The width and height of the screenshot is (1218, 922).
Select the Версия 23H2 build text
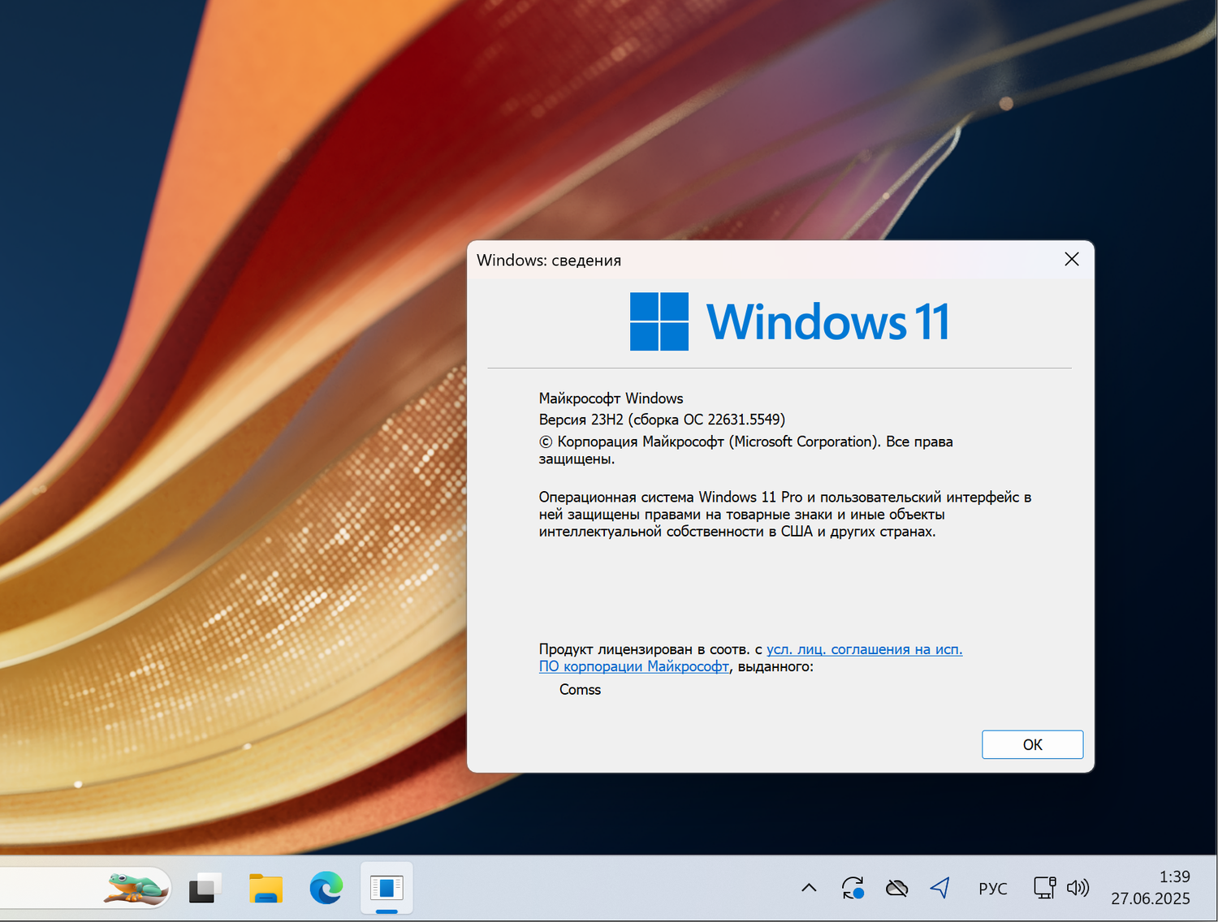tap(662, 420)
